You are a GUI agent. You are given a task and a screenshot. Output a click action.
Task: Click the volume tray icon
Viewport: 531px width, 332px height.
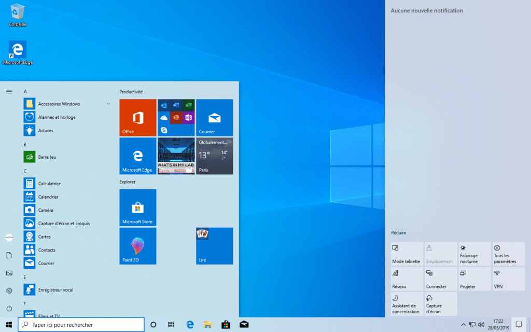pyautogui.click(x=481, y=325)
